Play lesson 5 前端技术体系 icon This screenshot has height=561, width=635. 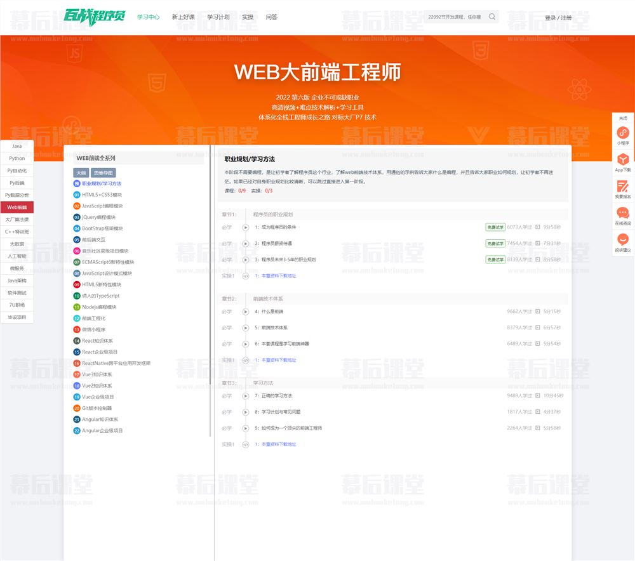click(245, 328)
